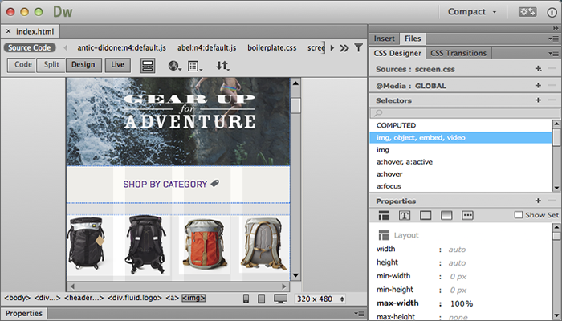Open the bottom Properties panel tab
This screenshot has width=562, height=321.
click(23, 314)
